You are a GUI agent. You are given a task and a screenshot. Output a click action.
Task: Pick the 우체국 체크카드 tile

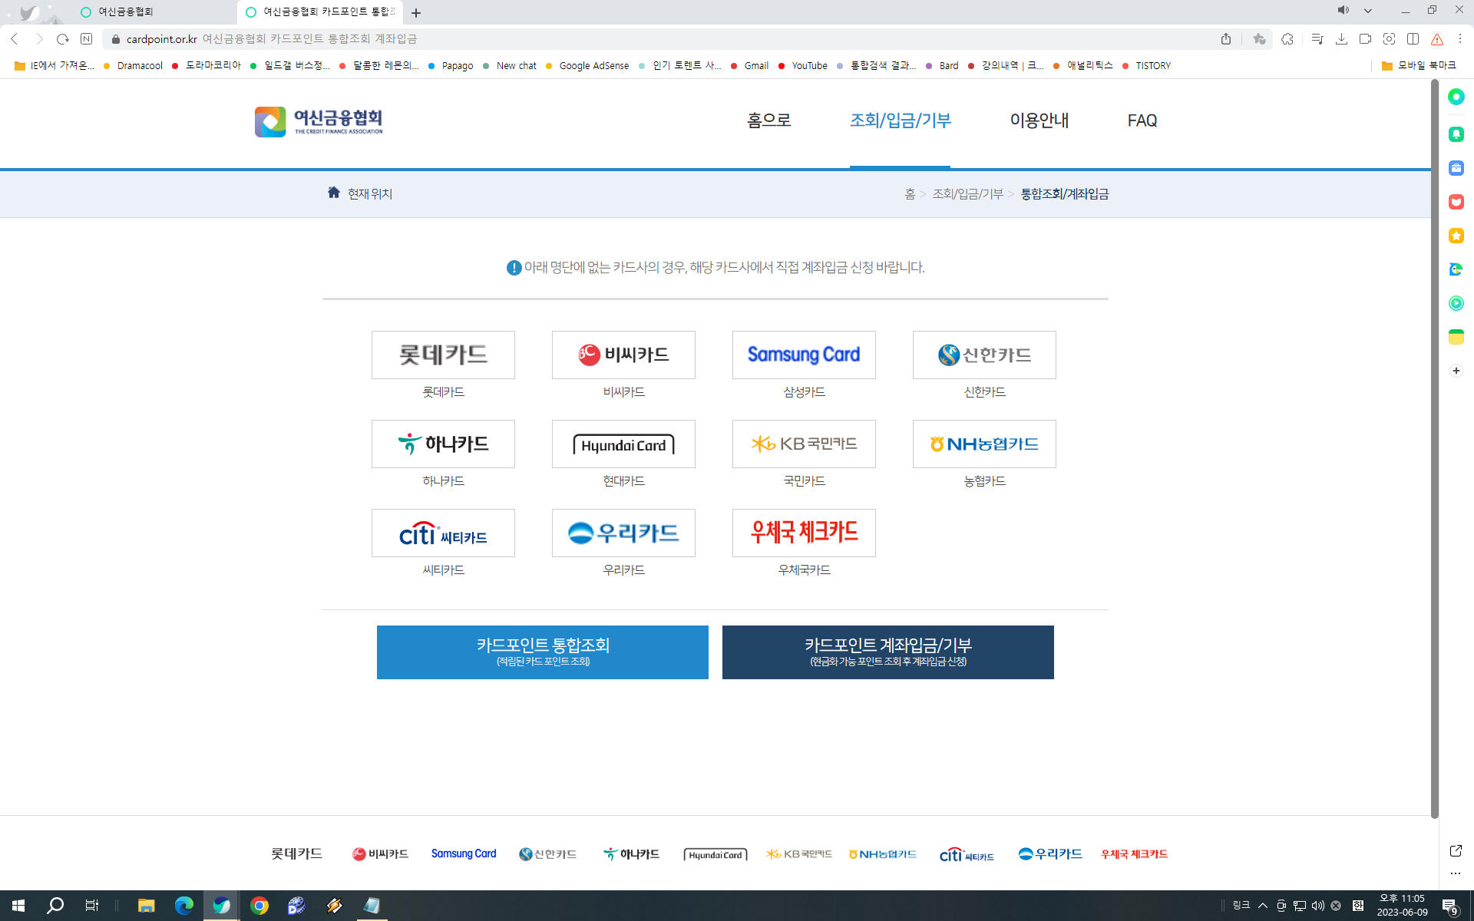point(804,533)
